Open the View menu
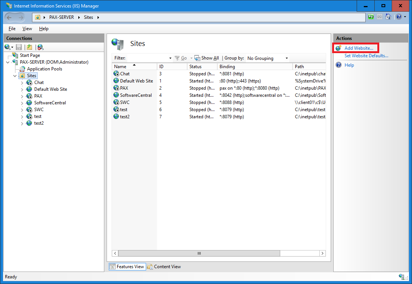The height and width of the screenshot is (284, 412). tap(27, 29)
